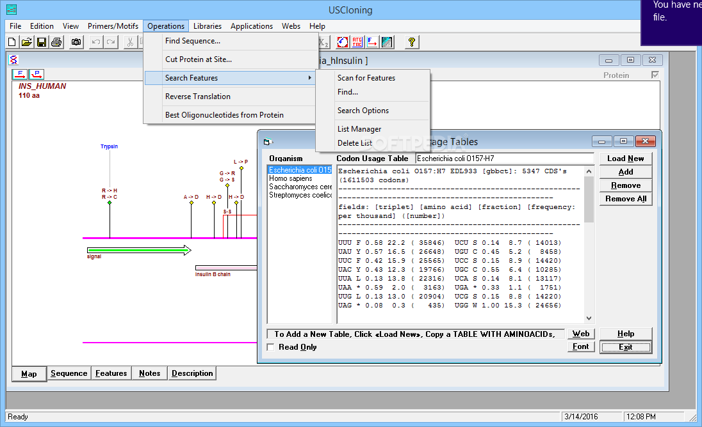Viewport: 702px width, 427px height.
Task: Click the codon table scrollbar down arrow
Action: [x=589, y=318]
